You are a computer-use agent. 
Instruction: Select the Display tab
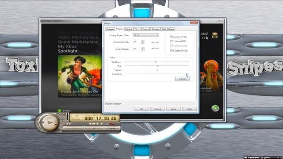coord(119,29)
